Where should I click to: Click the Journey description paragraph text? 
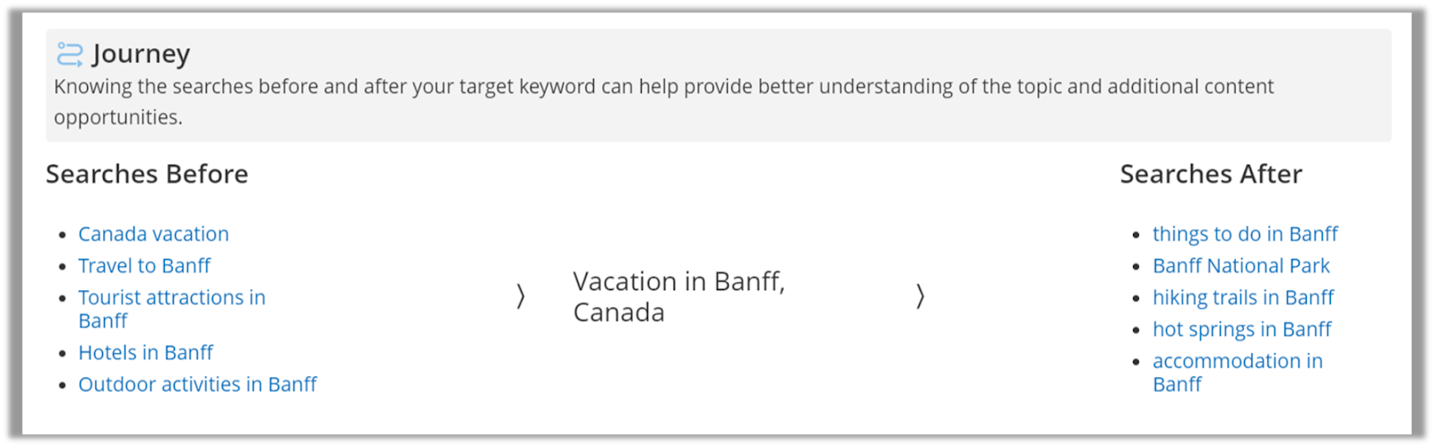(x=663, y=87)
